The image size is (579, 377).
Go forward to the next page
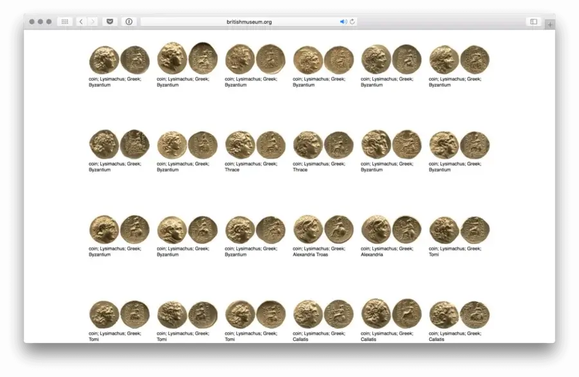[x=93, y=22]
